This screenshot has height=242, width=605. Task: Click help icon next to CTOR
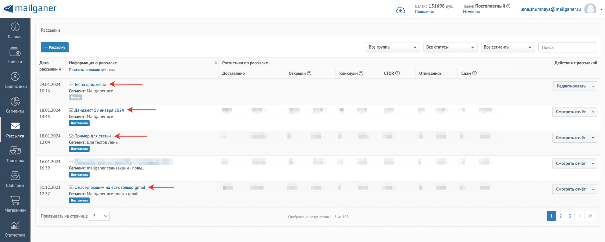(x=398, y=73)
